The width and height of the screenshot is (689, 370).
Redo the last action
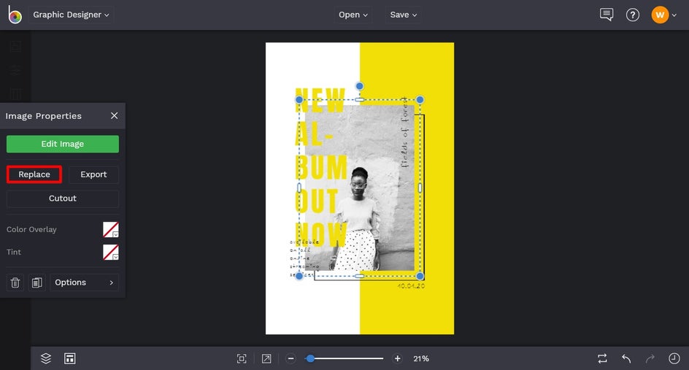650,358
